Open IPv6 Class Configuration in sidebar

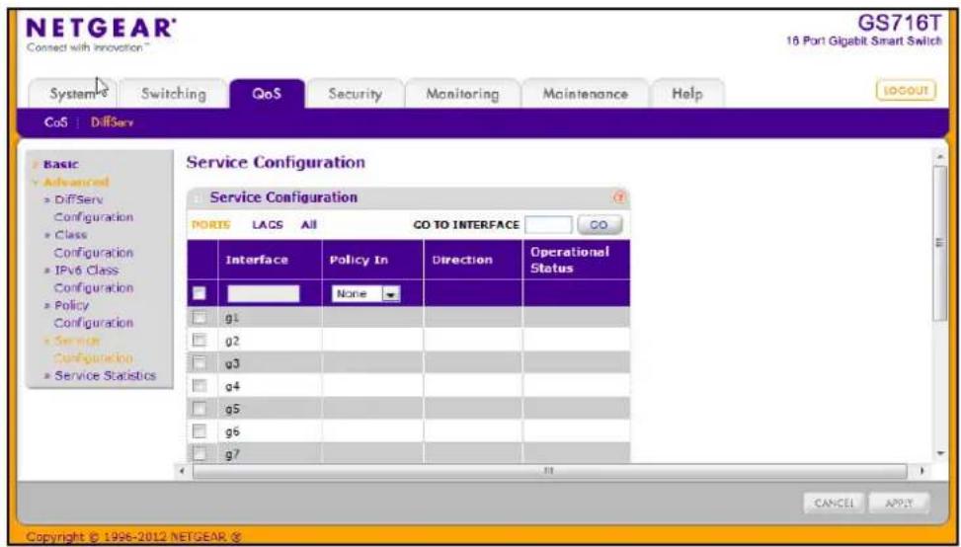[93, 278]
